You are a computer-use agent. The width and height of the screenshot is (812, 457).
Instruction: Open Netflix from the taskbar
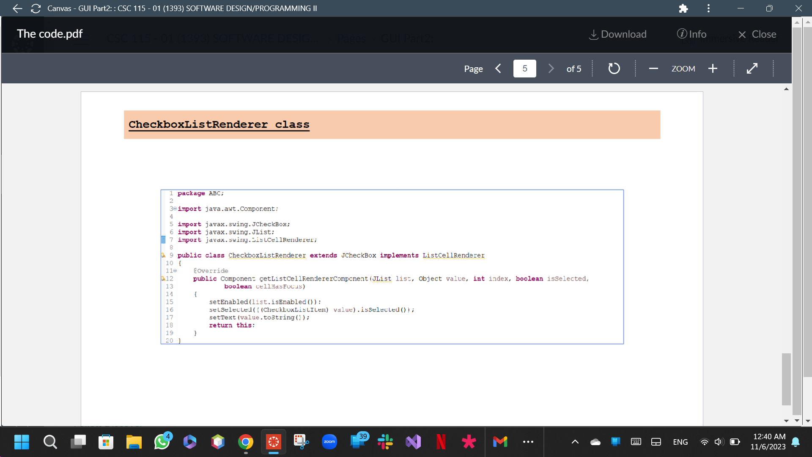[441, 442]
